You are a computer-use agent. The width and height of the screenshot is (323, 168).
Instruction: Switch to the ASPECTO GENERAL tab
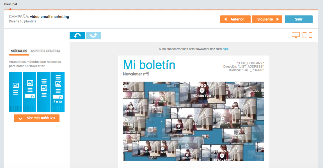pyautogui.click(x=45, y=51)
